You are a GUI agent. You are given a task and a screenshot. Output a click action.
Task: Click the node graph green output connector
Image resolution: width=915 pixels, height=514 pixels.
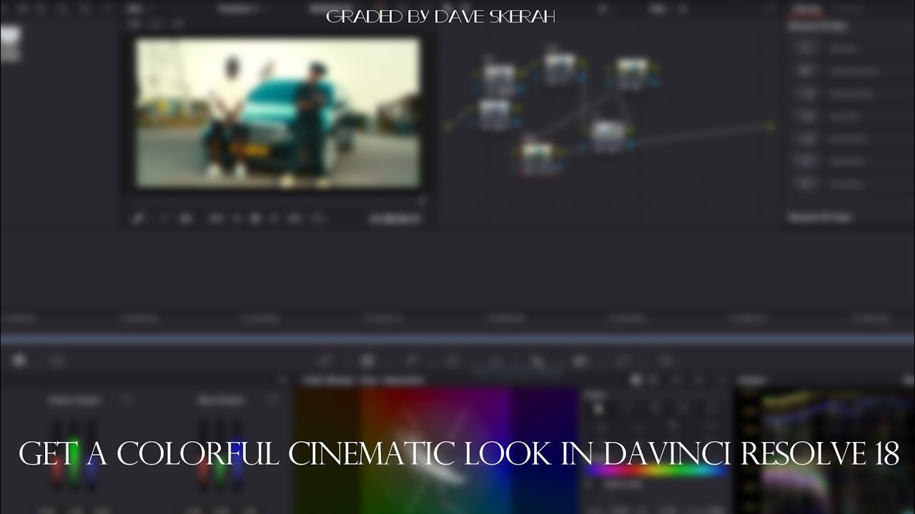(x=770, y=127)
